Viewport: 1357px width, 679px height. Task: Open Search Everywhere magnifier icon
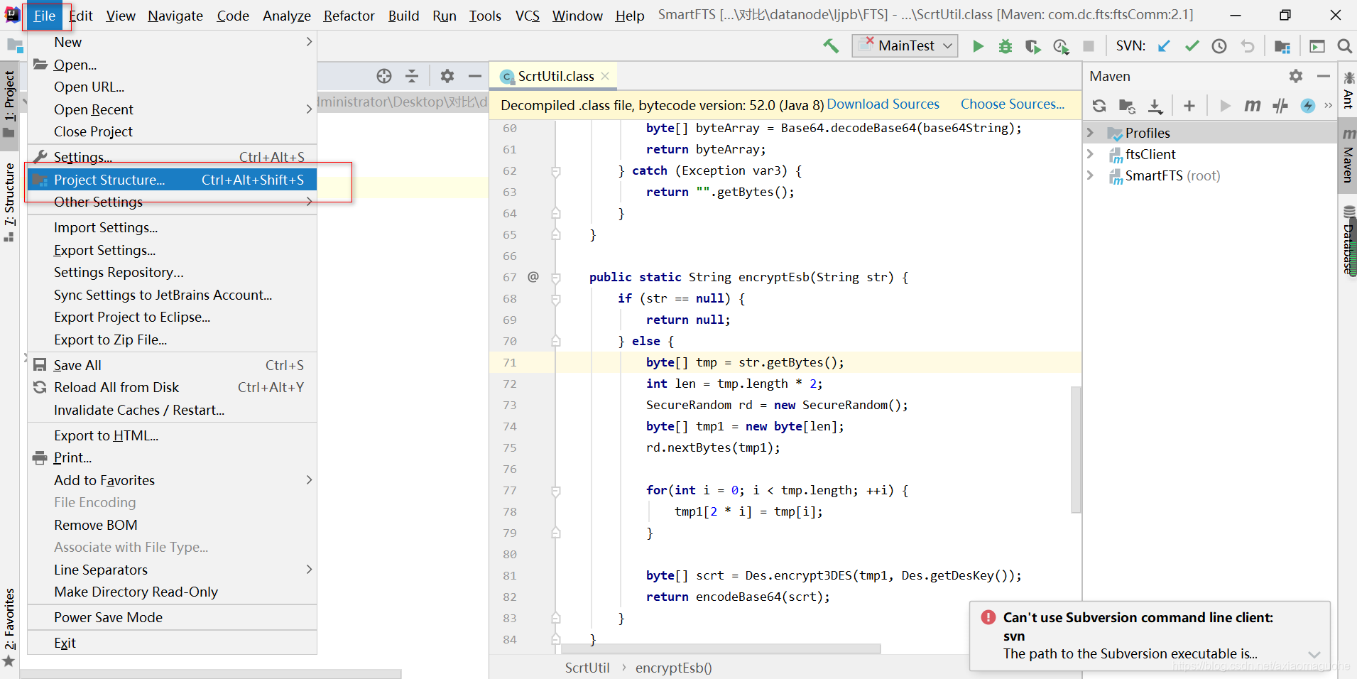(1344, 46)
